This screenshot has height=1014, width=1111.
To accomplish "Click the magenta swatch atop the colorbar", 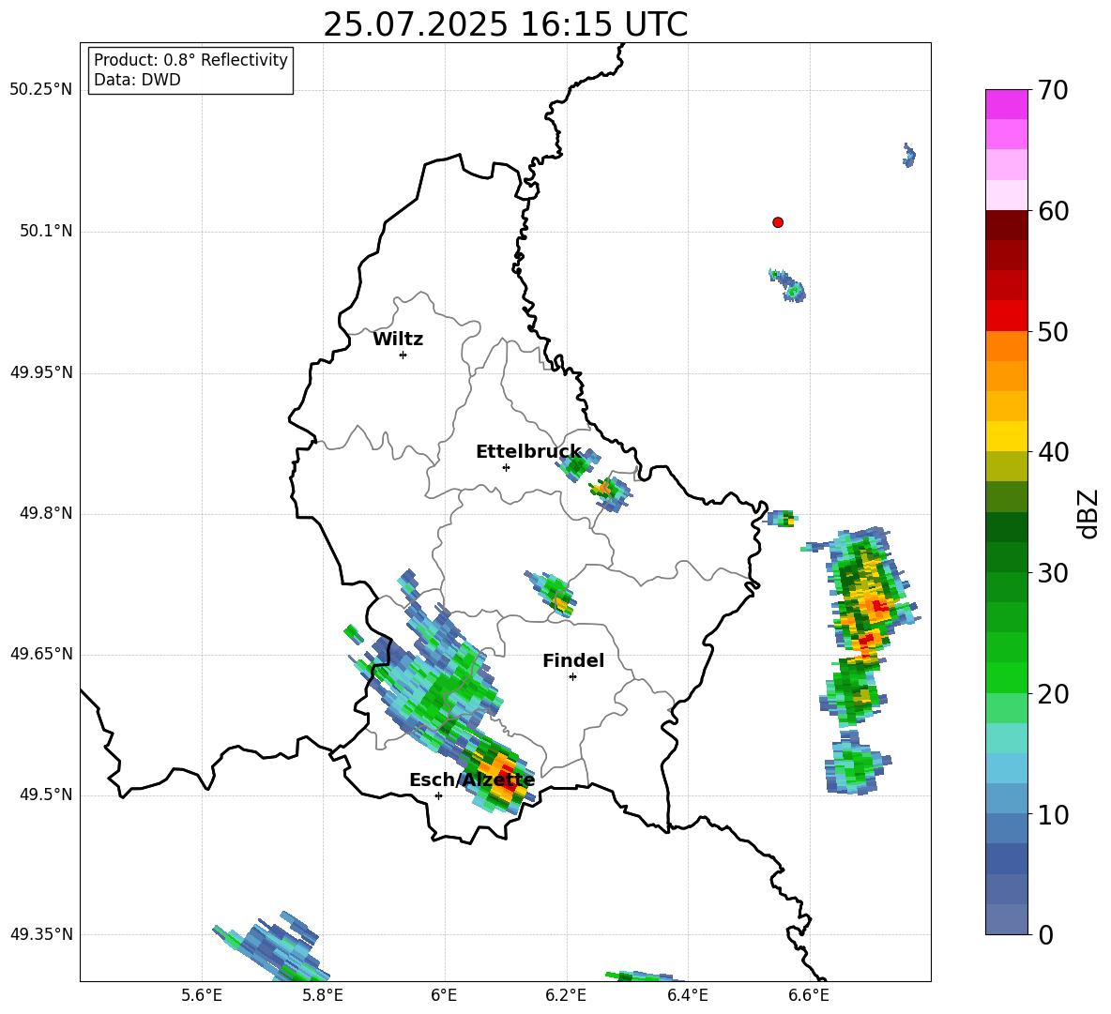I will [x=1006, y=104].
